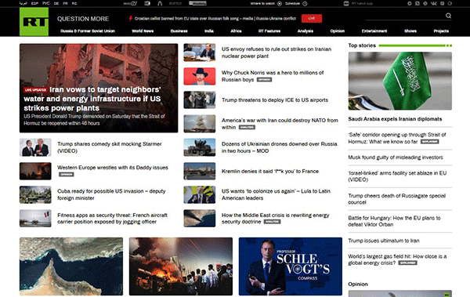Click the OPINION tag on the Chuck Norris story
470x297 pixels.
(265, 80)
